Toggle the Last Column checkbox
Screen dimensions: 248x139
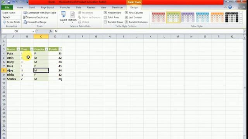click(126, 17)
